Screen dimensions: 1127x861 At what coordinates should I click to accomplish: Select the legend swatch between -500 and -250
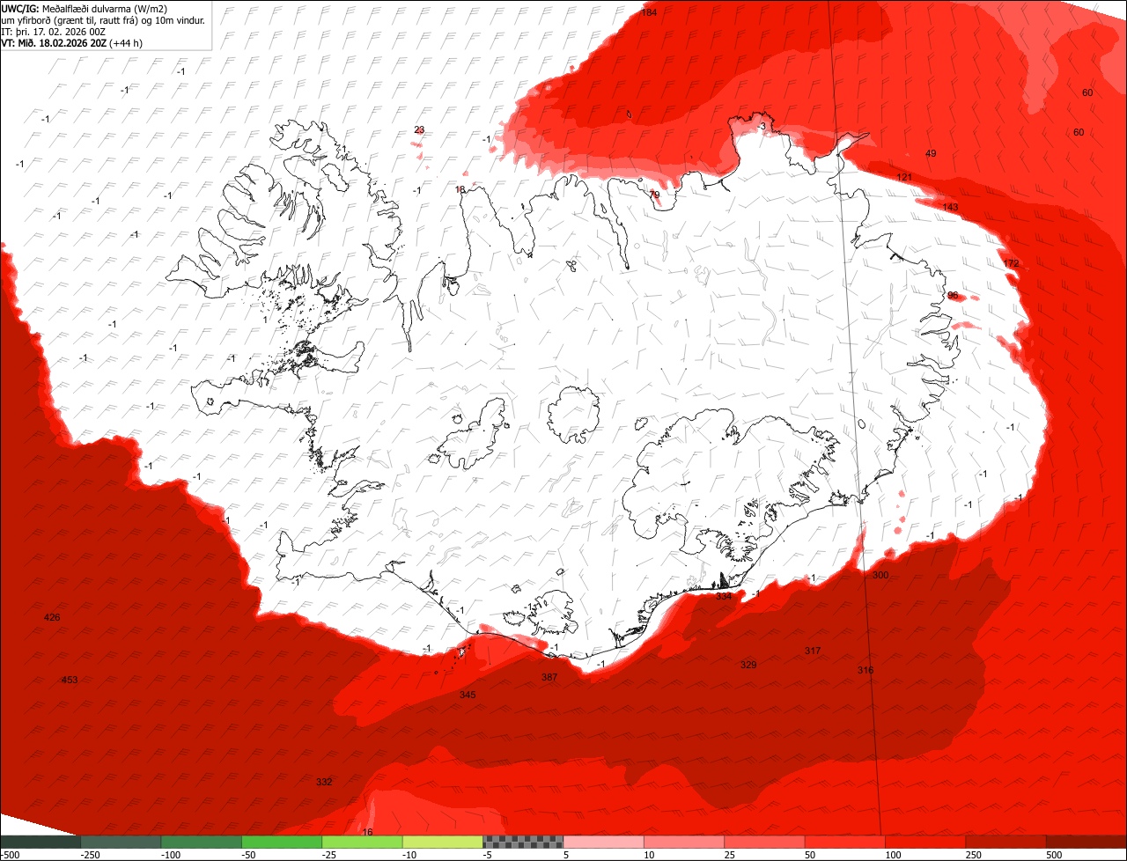tap(41, 843)
